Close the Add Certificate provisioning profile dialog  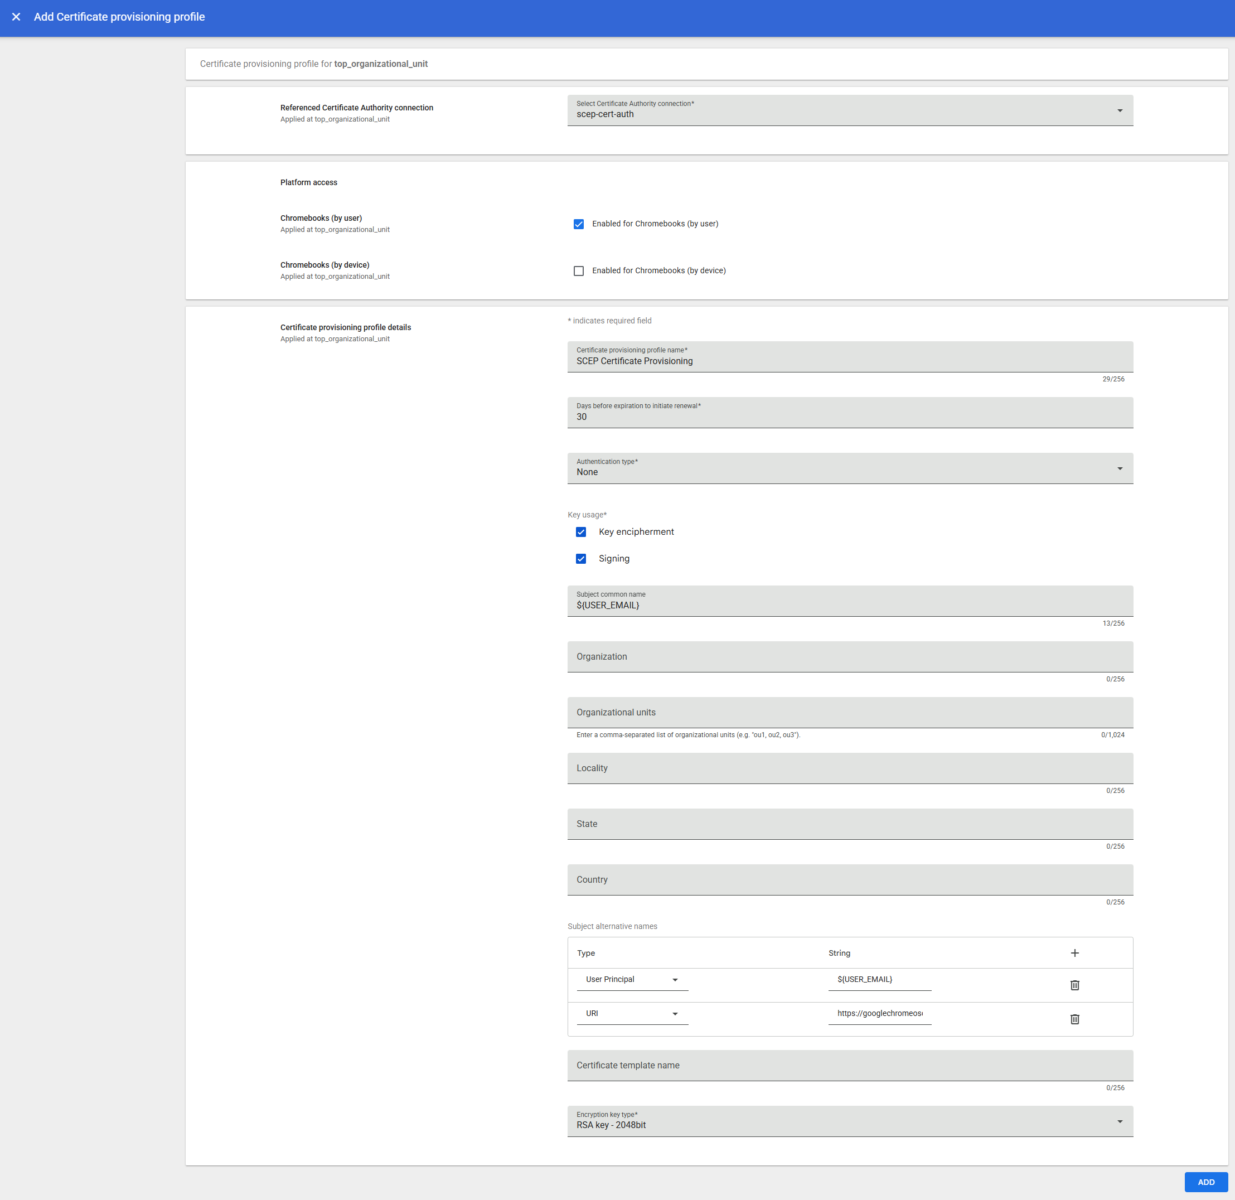tap(16, 17)
